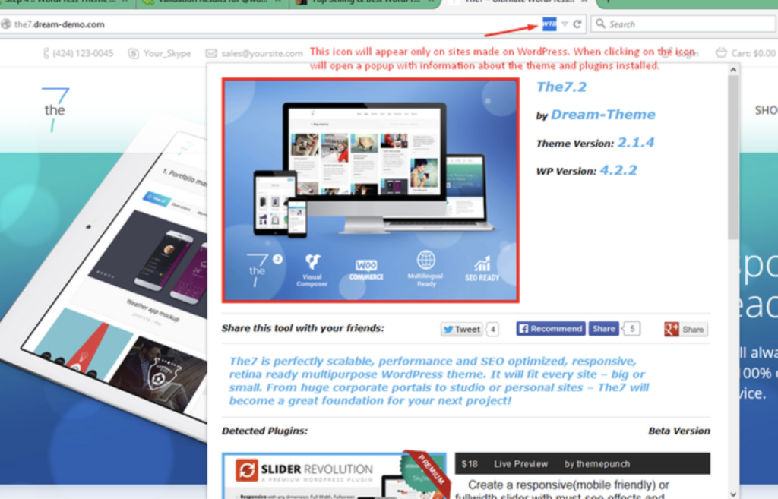The height and width of the screenshot is (499, 778).
Task: Open Live Preview for Slider Revolution
Action: 520,463
